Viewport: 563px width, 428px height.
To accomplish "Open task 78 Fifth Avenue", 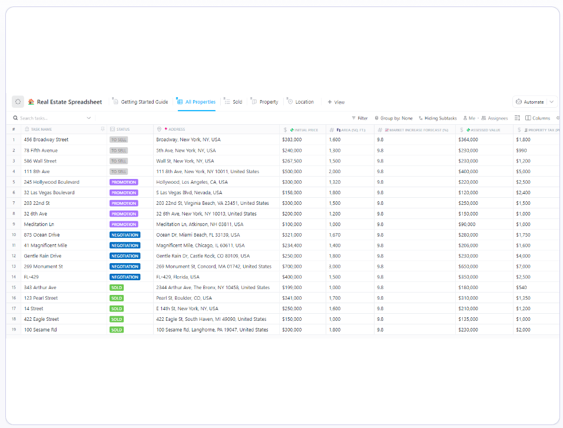I will 41,151.
